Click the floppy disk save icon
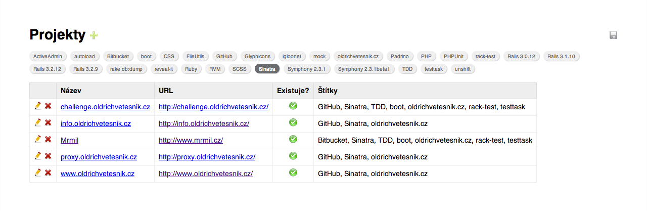Screen dimensions: 647x212 (x=614, y=35)
